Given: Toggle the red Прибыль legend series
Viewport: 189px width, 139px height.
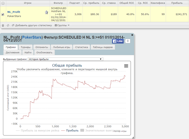Looking at the screenshot, I should (x=70, y=131).
